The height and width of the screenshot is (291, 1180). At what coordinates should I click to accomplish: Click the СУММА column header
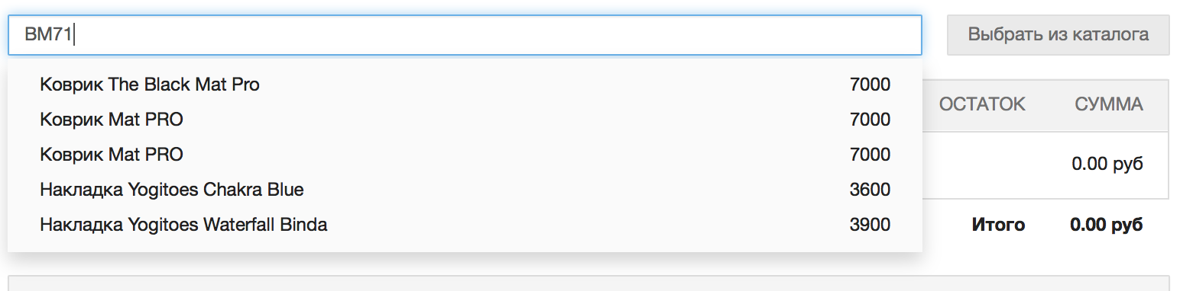(x=1109, y=104)
